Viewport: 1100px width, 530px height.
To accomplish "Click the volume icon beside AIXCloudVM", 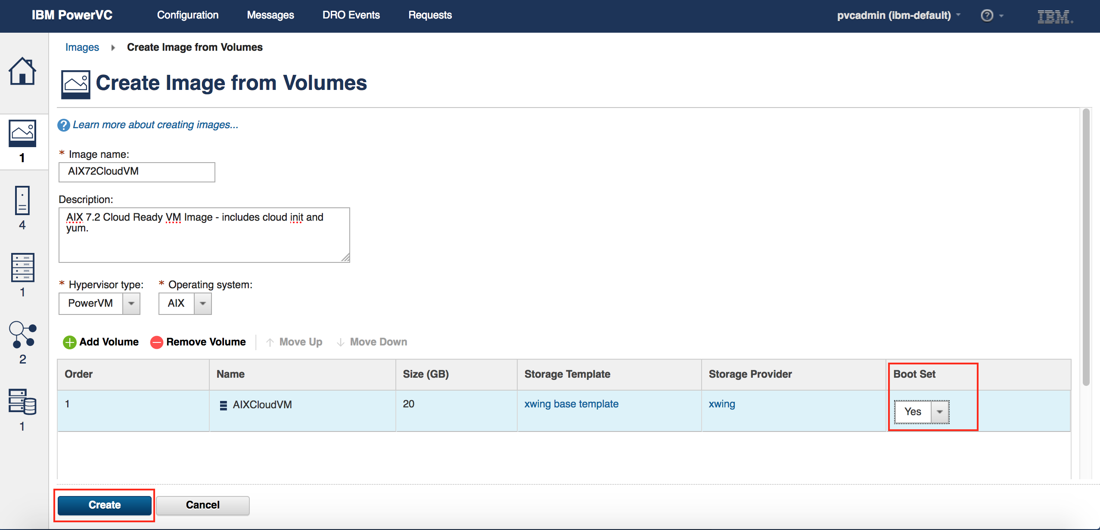I will pyautogui.click(x=223, y=405).
